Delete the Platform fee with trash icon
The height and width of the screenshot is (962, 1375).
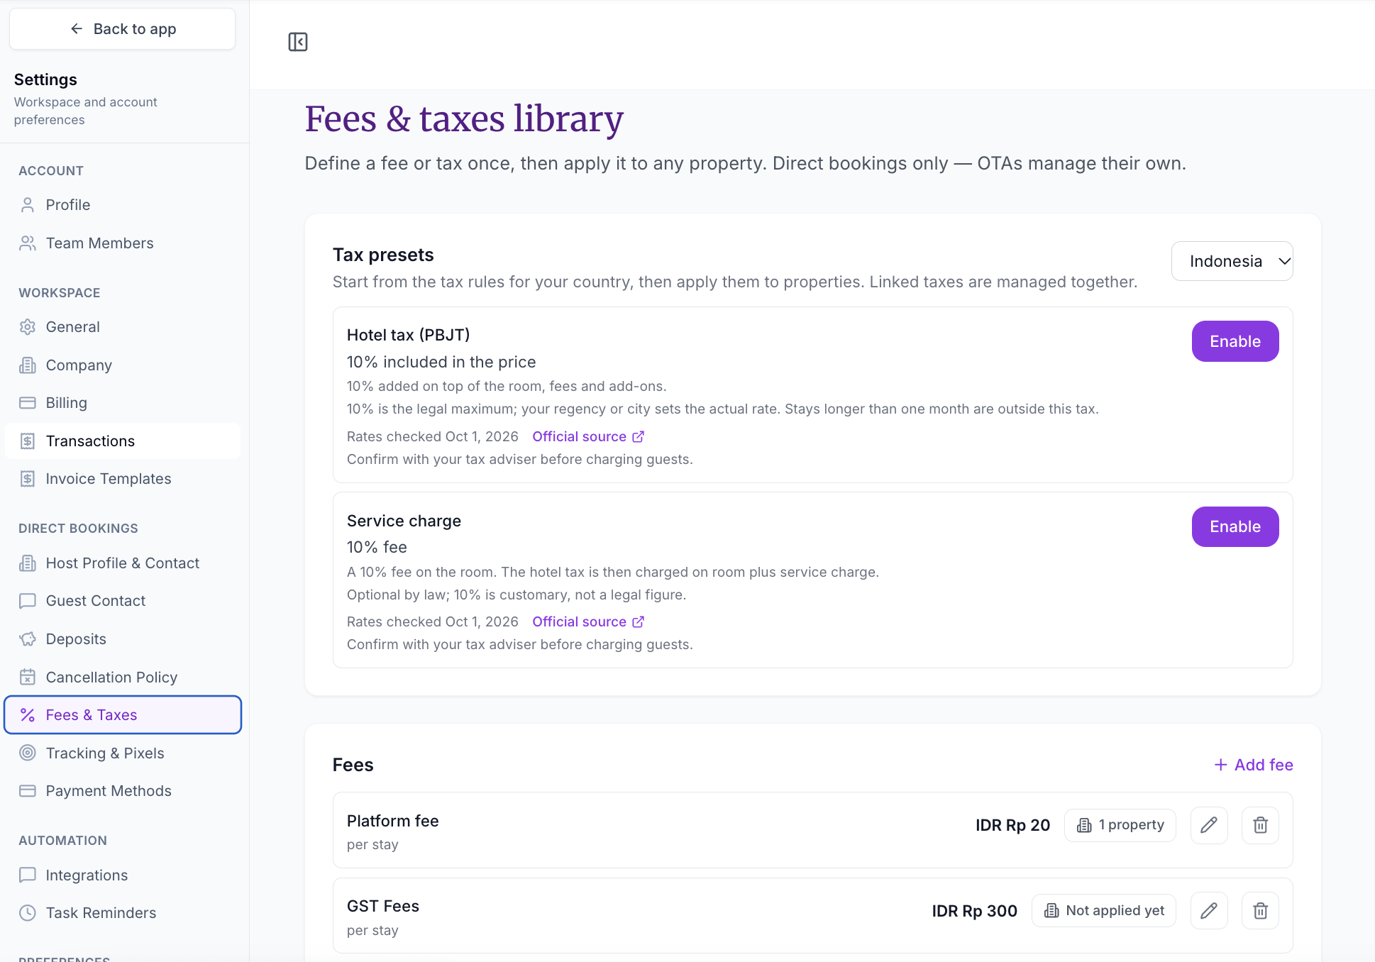[1260, 825]
